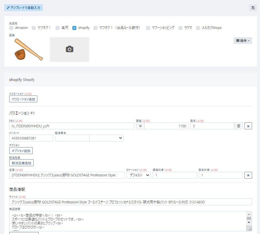The width and height of the screenshot is (260, 234).
Task: Open the 操作 dropdown menu
Action: pos(243,40)
